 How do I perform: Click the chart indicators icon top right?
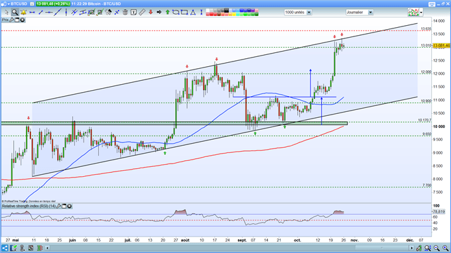click(413, 13)
